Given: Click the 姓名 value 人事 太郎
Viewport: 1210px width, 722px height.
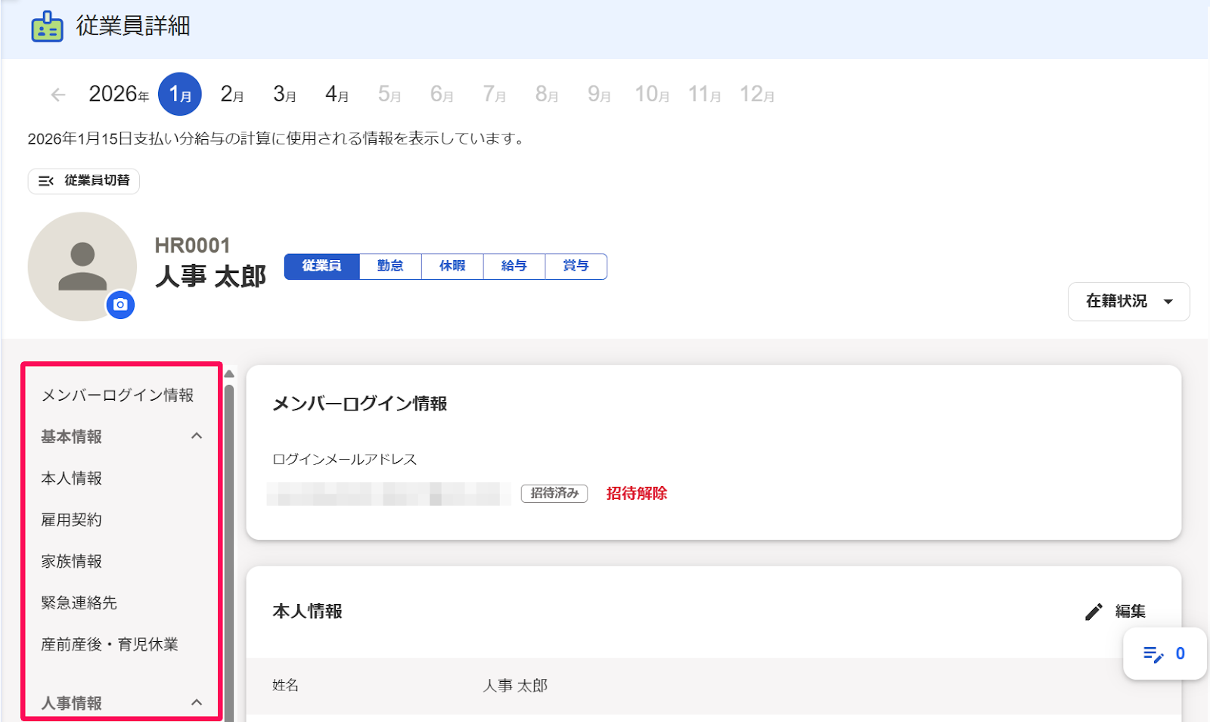Looking at the screenshot, I should 516,686.
